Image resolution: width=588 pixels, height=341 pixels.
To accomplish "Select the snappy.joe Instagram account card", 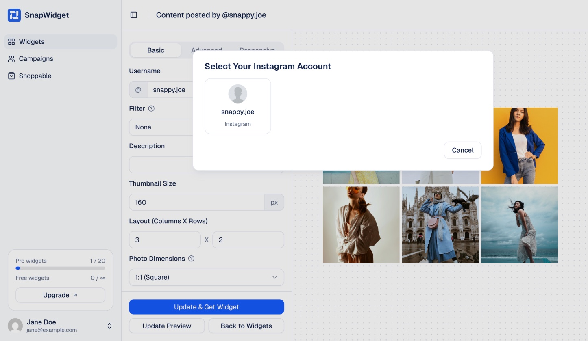I will pyautogui.click(x=238, y=106).
